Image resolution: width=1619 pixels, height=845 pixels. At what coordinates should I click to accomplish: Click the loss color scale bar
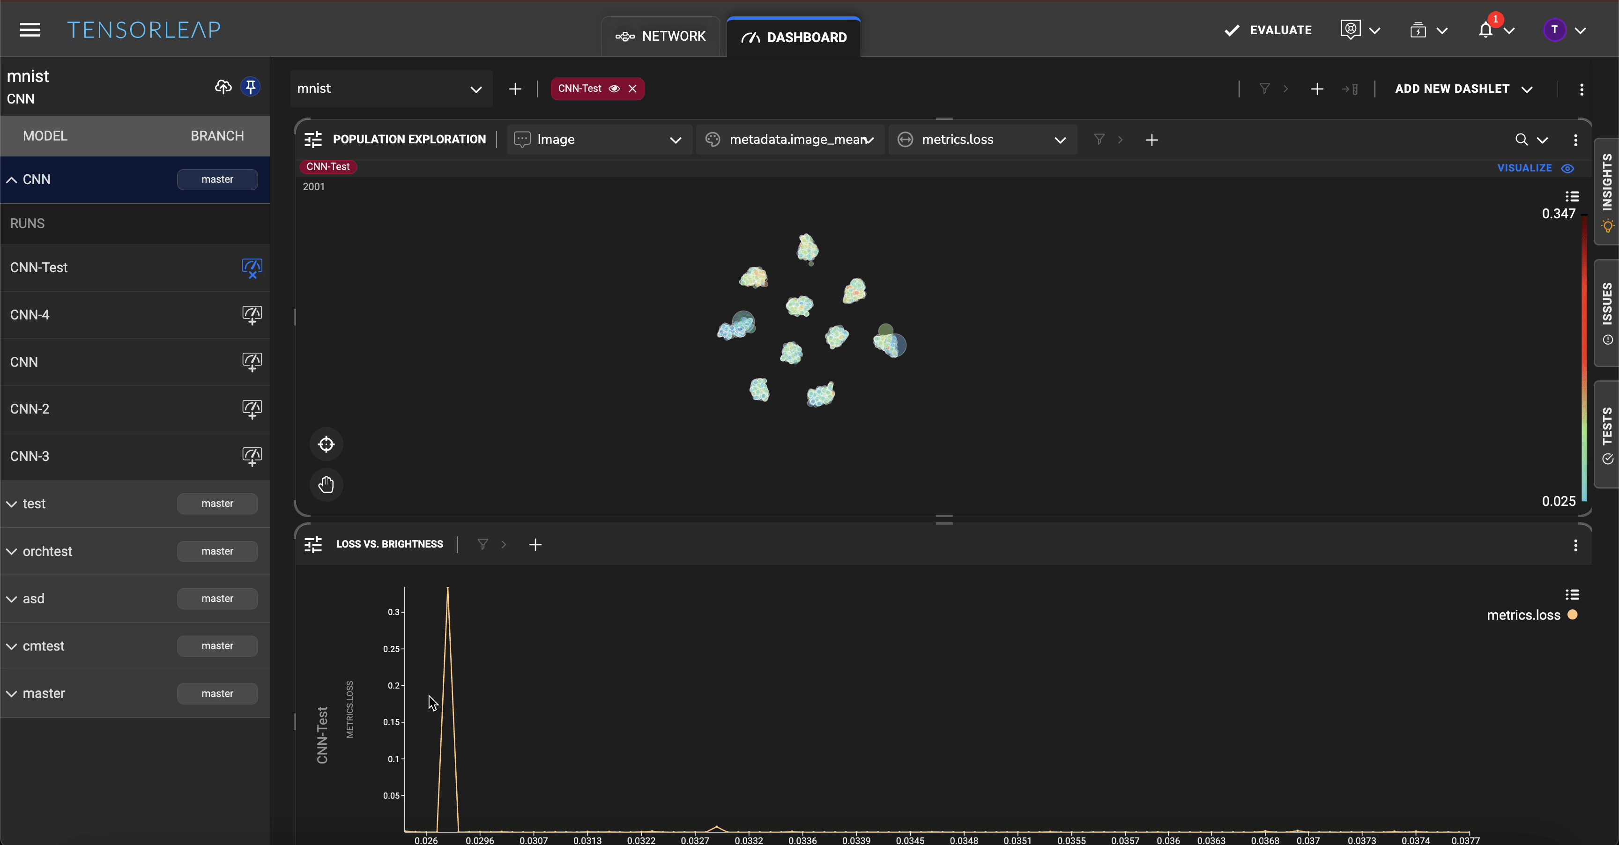pyautogui.click(x=1584, y=358)
